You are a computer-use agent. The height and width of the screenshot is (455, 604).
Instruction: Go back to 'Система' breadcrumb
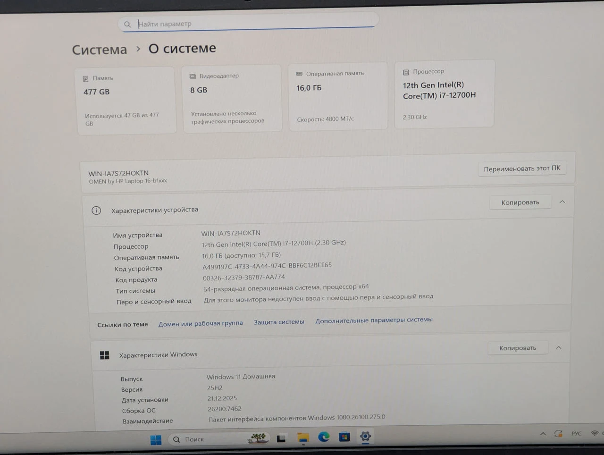coord(100,50)
